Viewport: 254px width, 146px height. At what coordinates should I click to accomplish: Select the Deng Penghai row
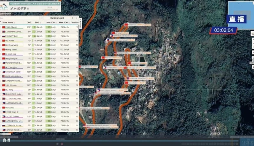[39, 58]
